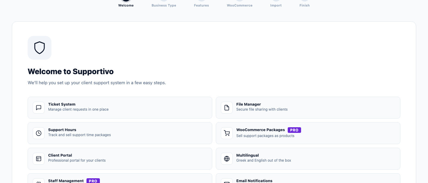Click the Welcome to Supportivo heading
This screenshot has height=183, width=428.
point(71,71)
